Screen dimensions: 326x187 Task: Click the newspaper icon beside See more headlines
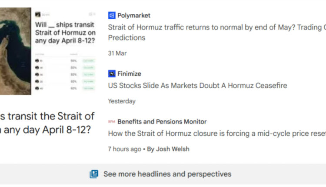94,174
